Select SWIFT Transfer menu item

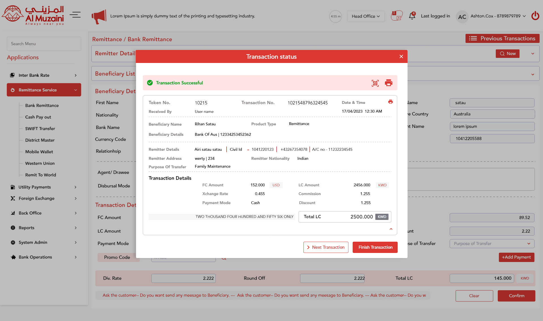pyautogui.click(x=40, y=128)
